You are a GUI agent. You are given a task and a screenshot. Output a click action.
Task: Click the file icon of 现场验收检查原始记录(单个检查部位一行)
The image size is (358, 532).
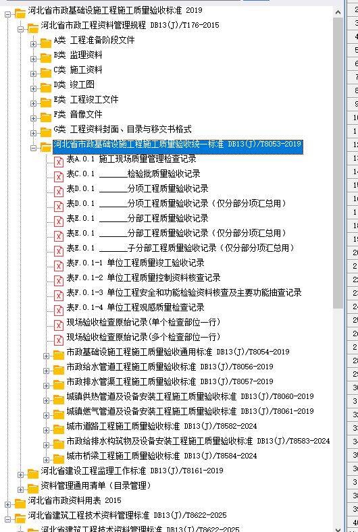click(59, 325)
